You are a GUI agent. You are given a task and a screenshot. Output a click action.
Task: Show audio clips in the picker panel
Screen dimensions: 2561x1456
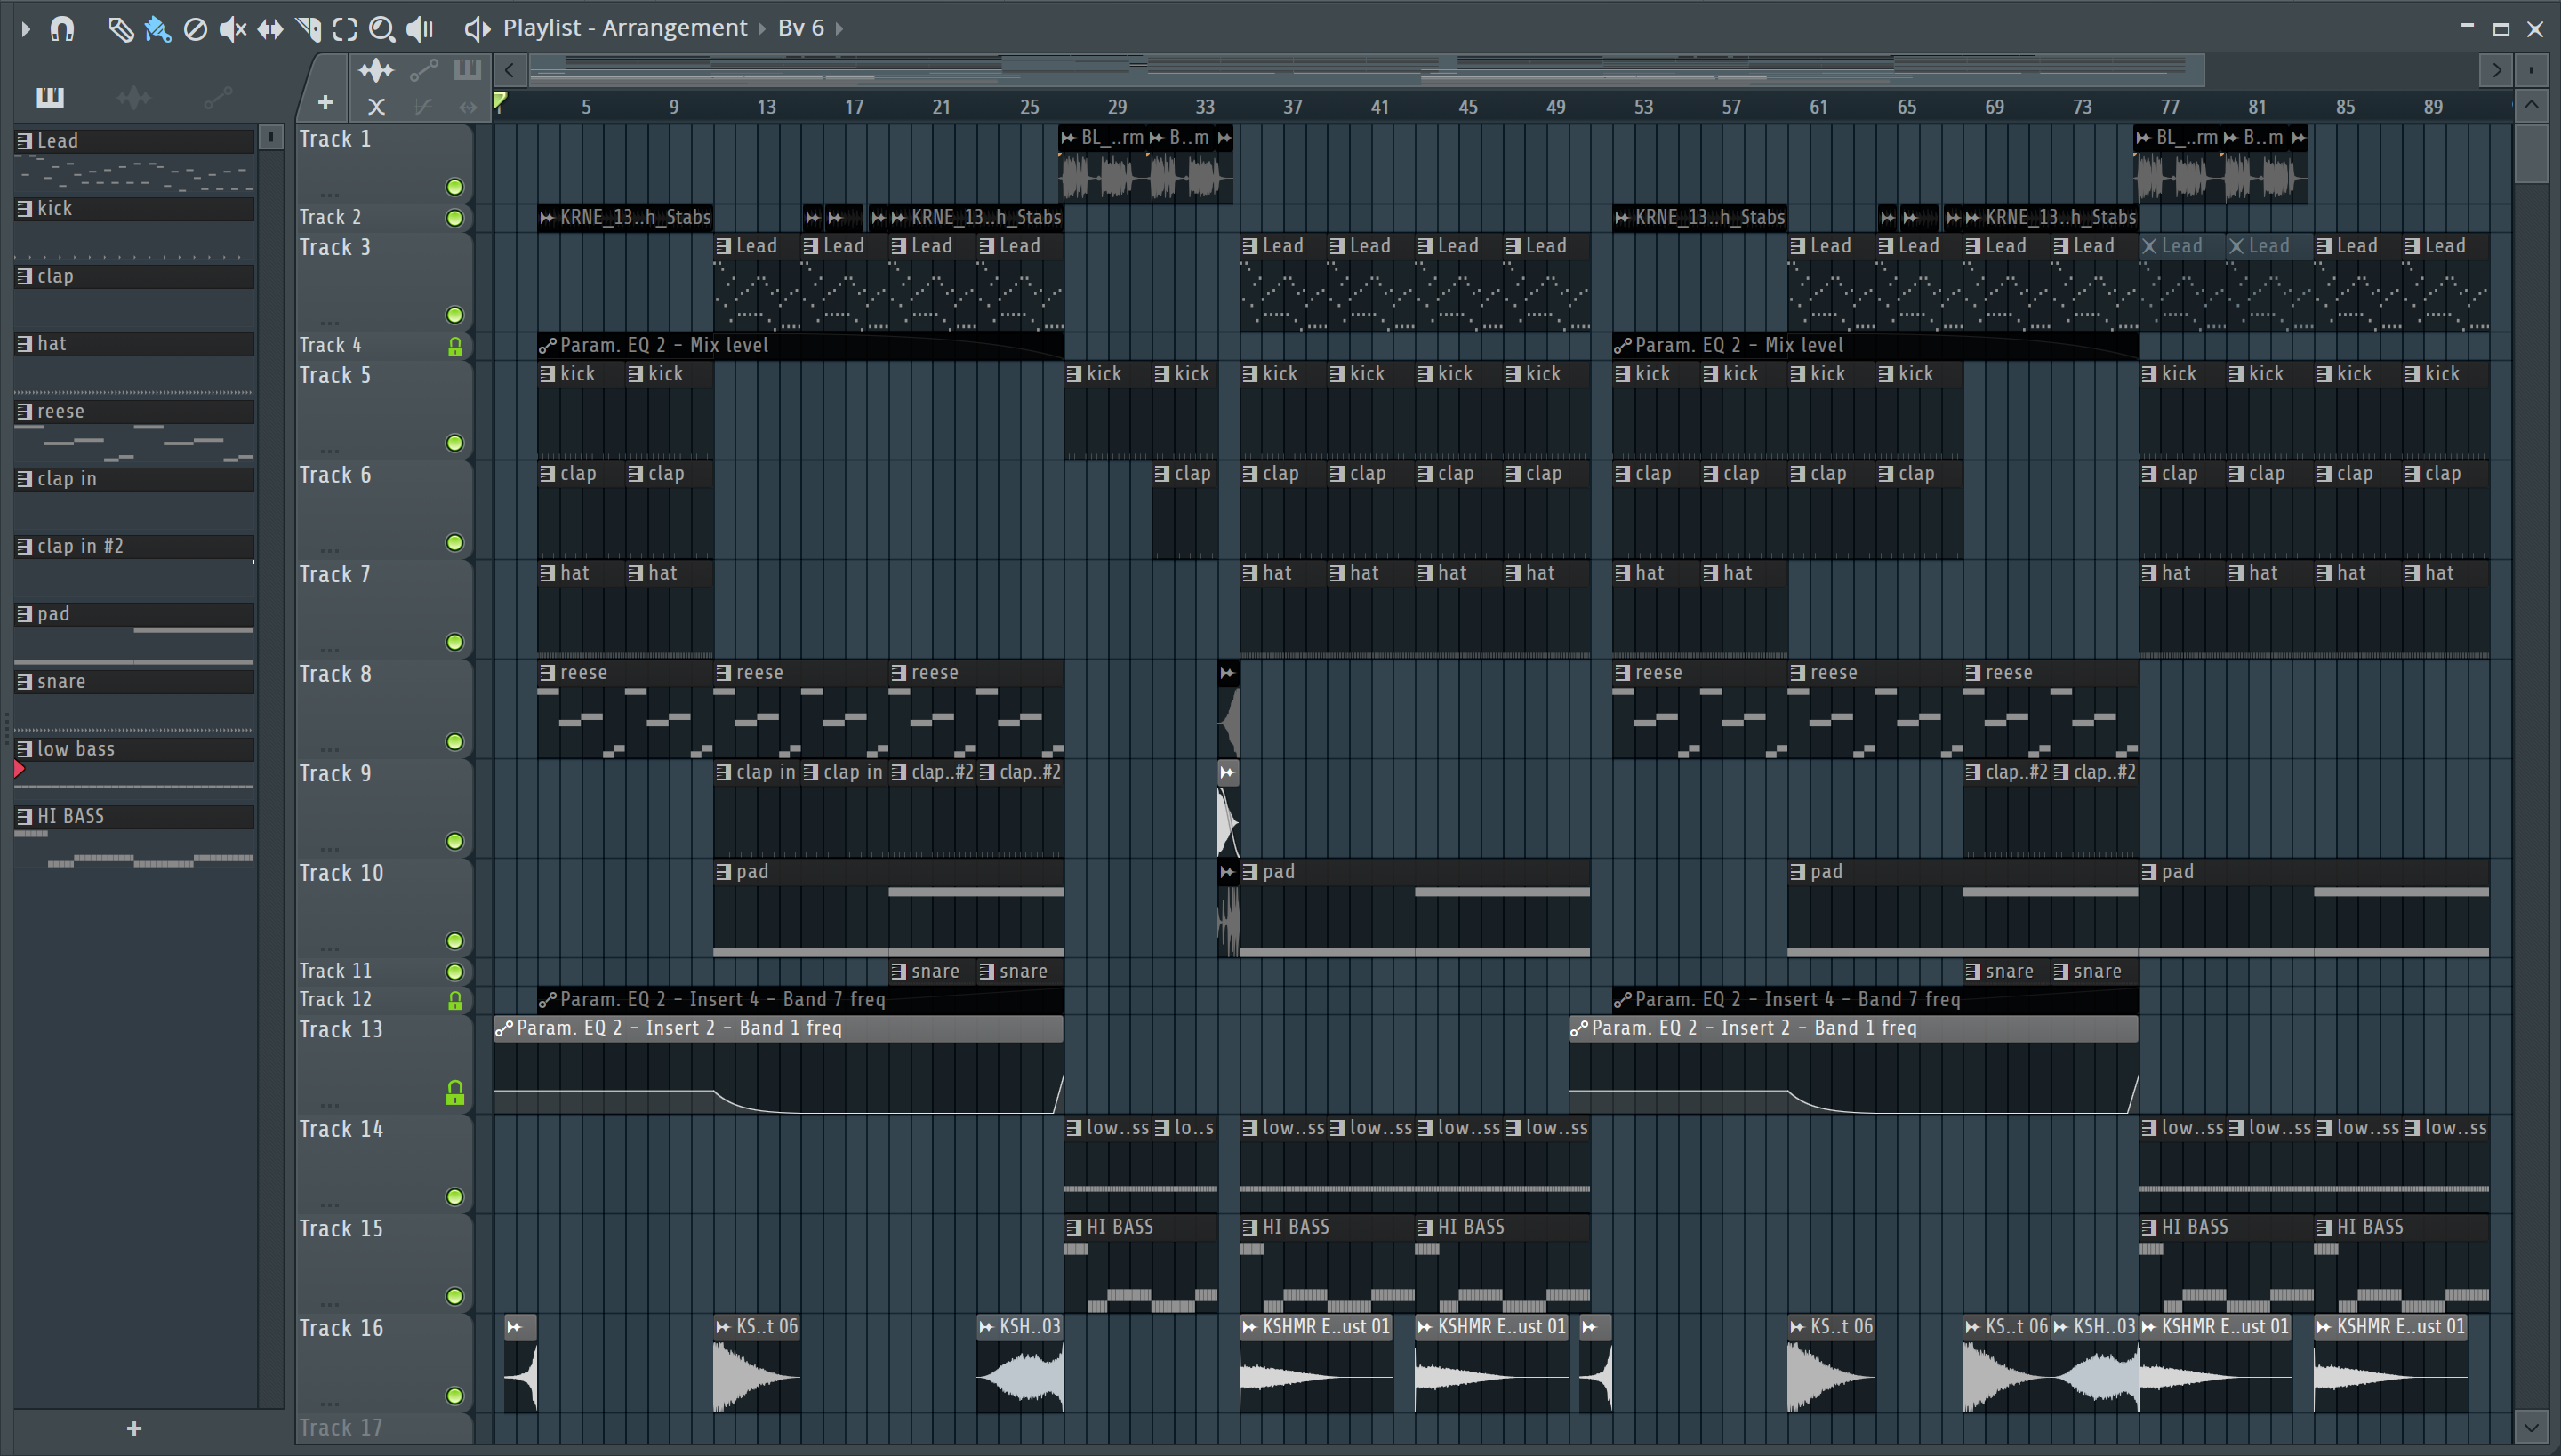tap(133, 97)
